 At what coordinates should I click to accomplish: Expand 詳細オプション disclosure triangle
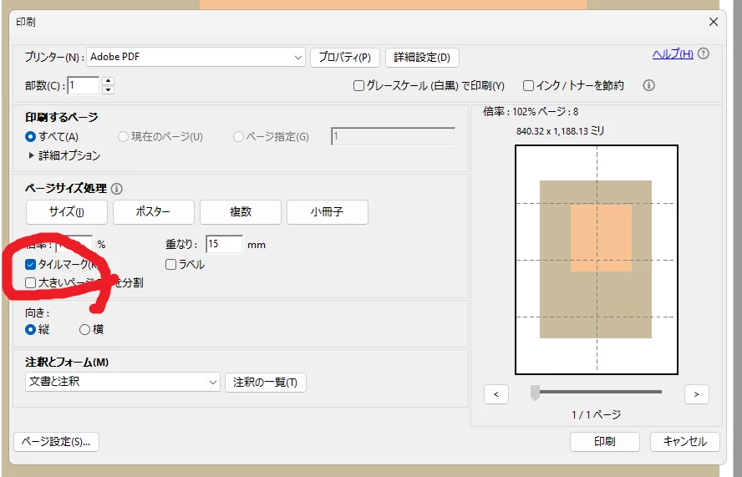pyautogui.click(x=31, y=155)
